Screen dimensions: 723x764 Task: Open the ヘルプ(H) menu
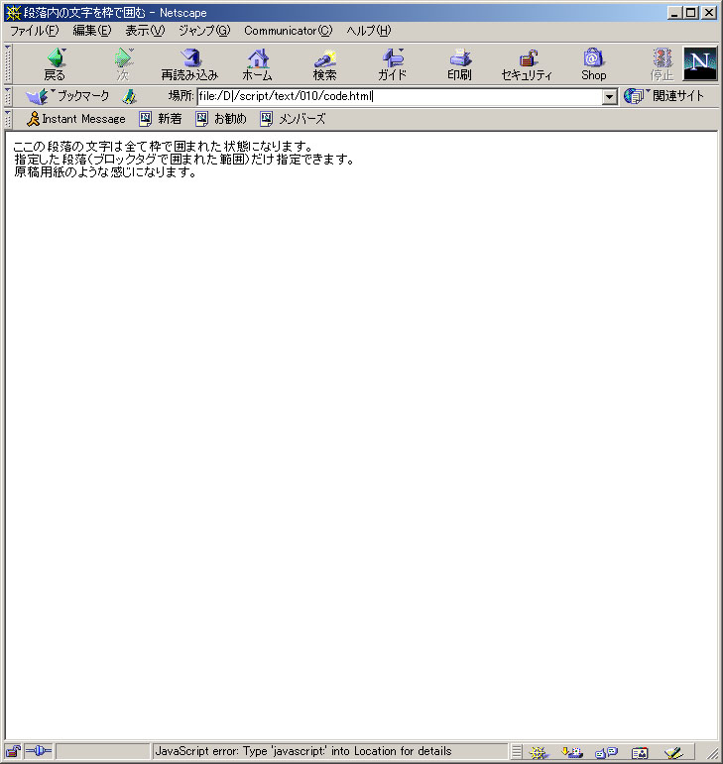(369, 31)
